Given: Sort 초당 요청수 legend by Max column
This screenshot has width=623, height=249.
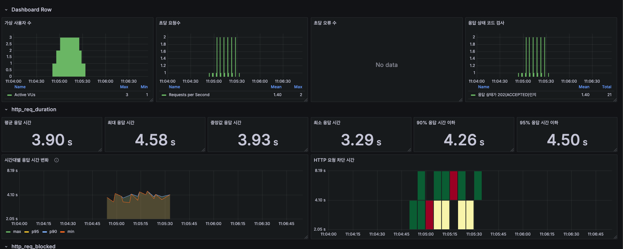Looking at the screenshot, I should 298,87.
